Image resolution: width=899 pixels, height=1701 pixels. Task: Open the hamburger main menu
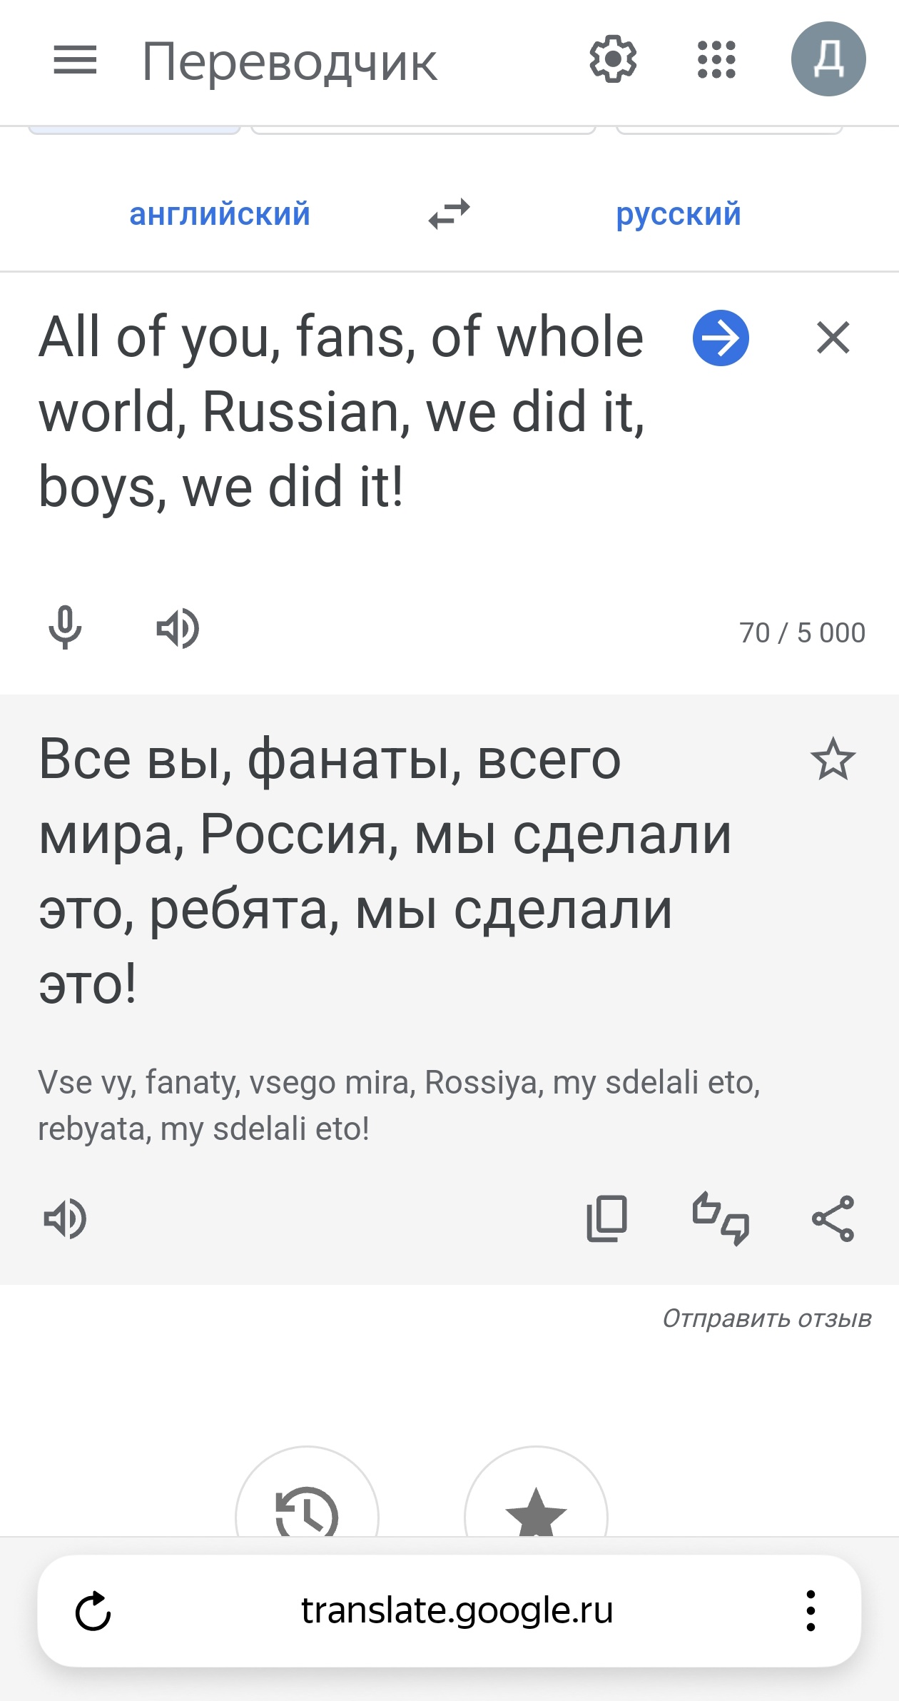(75, 60)
